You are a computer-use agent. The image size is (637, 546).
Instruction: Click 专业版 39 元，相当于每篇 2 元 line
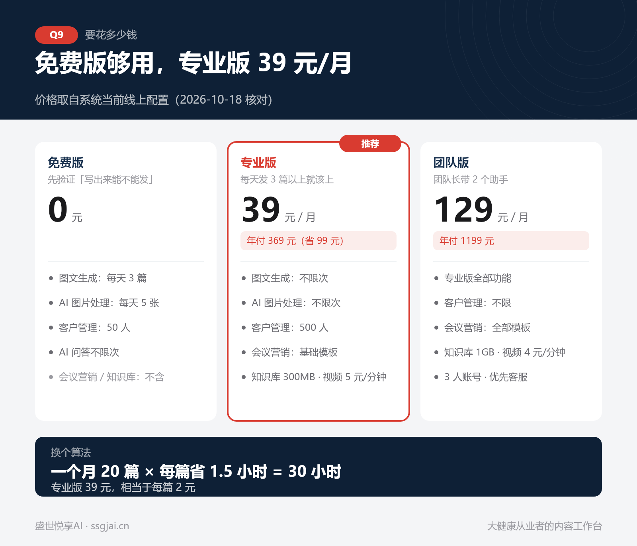click(123, 487)
